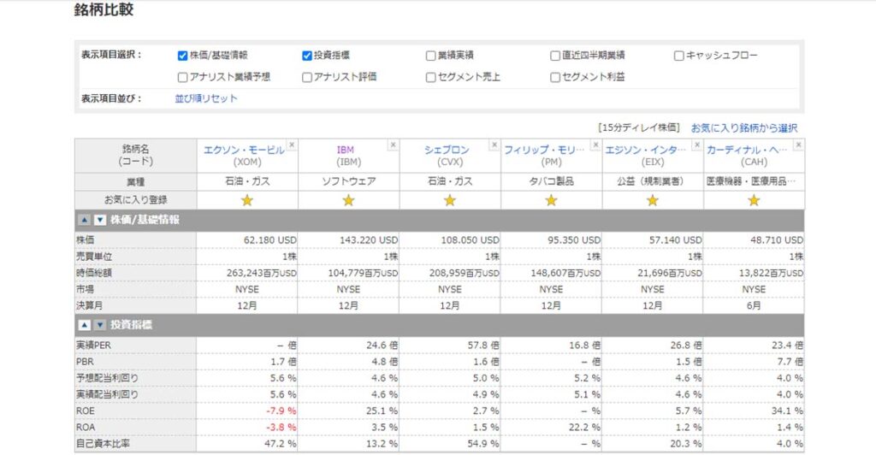
Task: Remove Chevron (CVX) column with its x icon
Action: 494,145
